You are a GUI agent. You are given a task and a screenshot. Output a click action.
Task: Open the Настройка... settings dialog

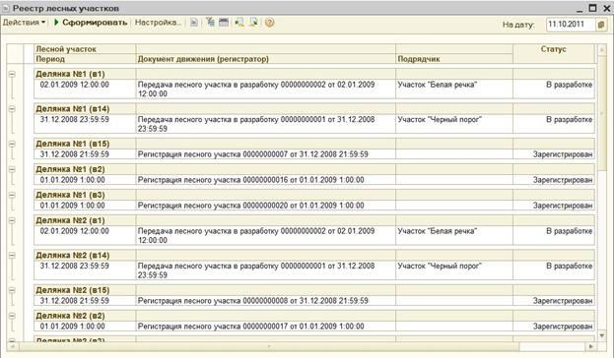coord(158,23)
